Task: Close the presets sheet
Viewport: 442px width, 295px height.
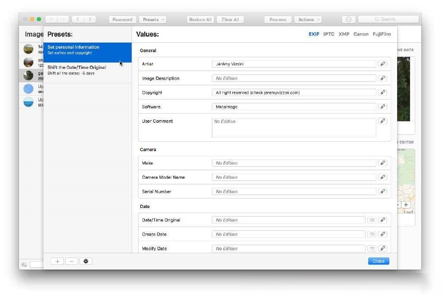Action: coord(378,261)
